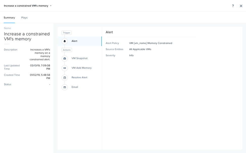Click the VM Add Memory icon

(65, 68)
